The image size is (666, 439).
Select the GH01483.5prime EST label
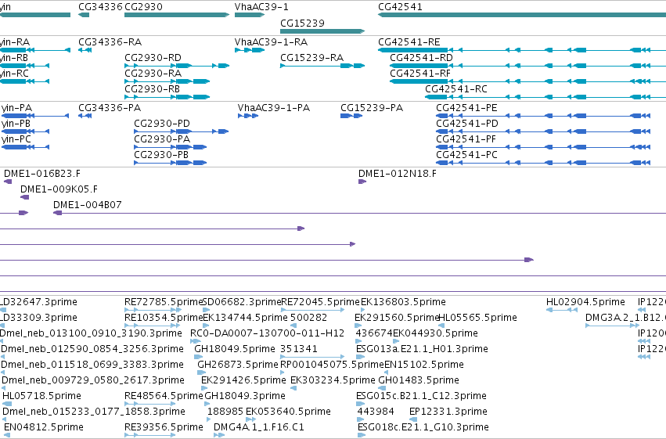coord(419,380)
